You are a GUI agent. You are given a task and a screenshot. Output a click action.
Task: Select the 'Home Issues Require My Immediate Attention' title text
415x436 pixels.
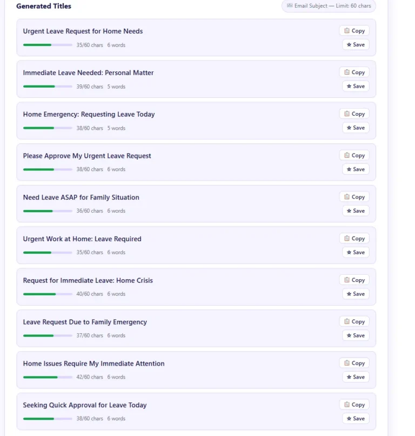[x=93, y=364]
